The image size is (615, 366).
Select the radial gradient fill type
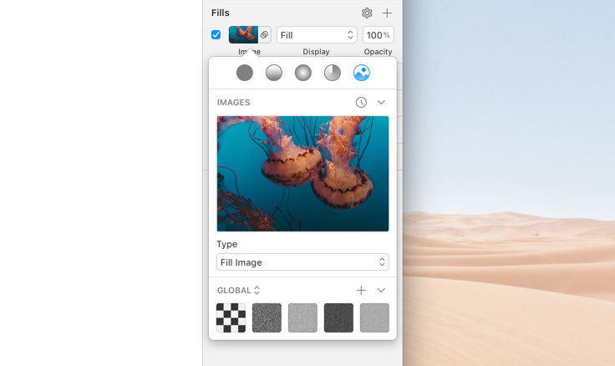[x=303, y=73]
